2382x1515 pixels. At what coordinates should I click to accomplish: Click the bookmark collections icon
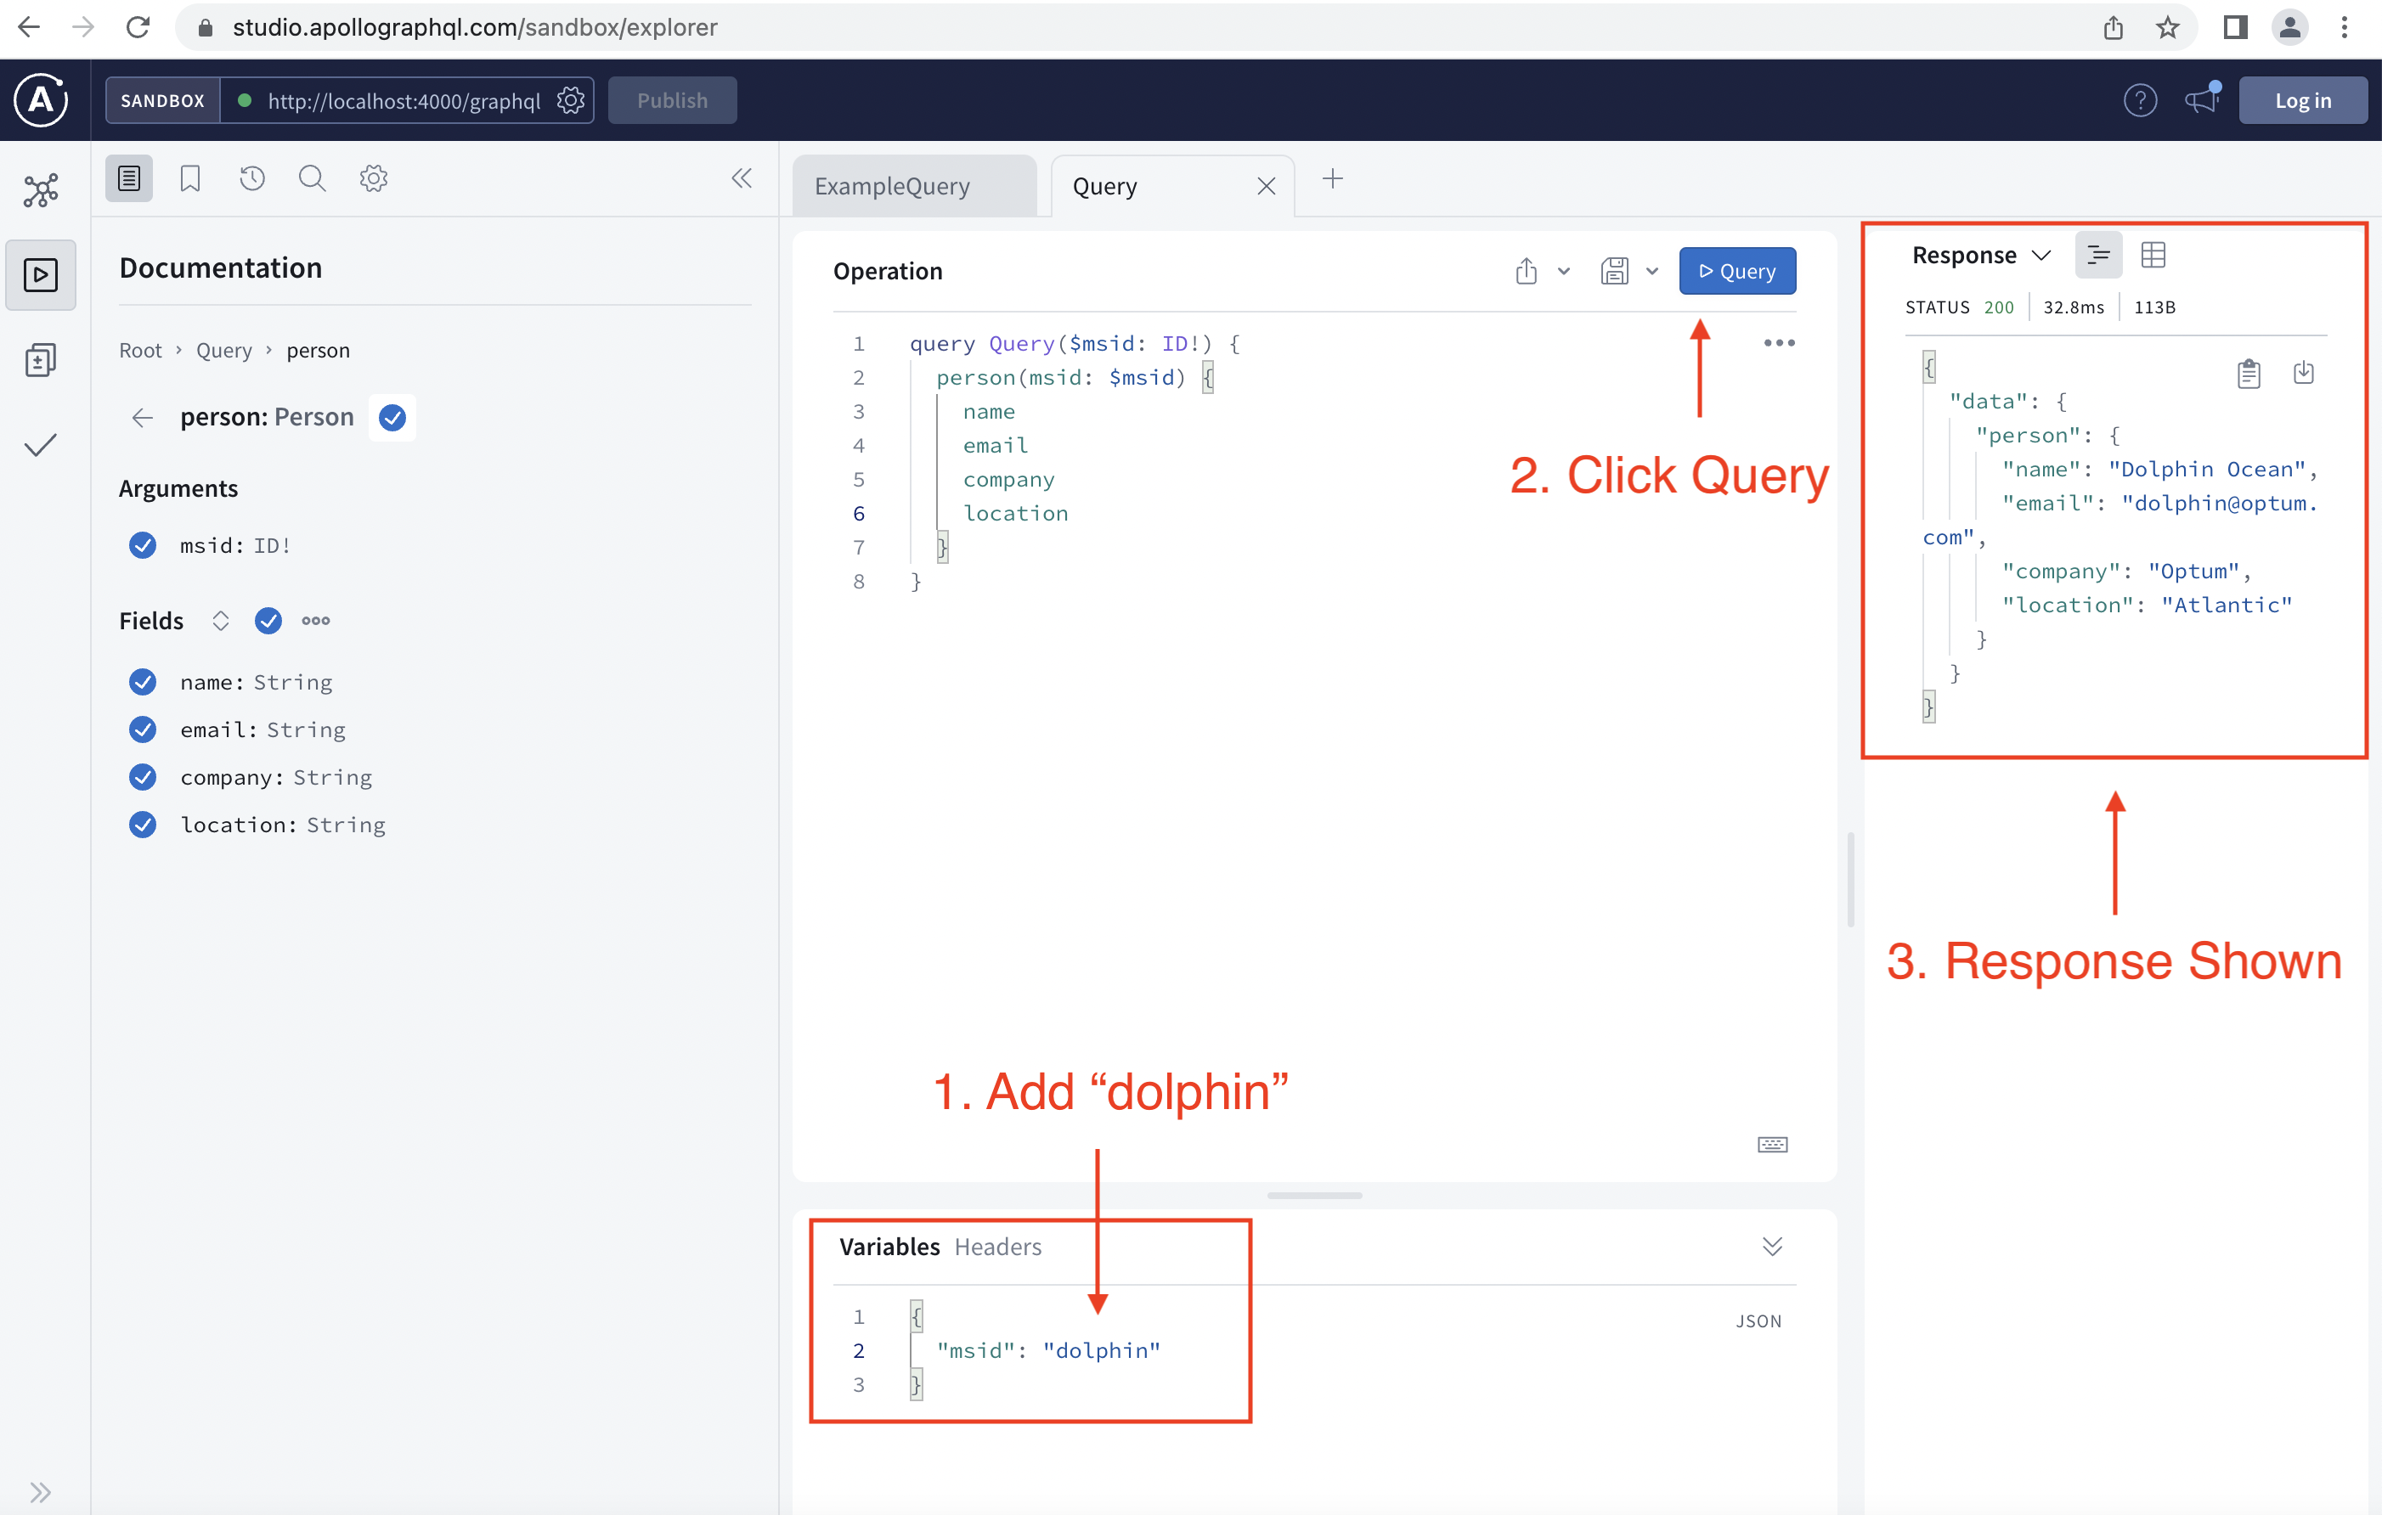coord(190,178)
